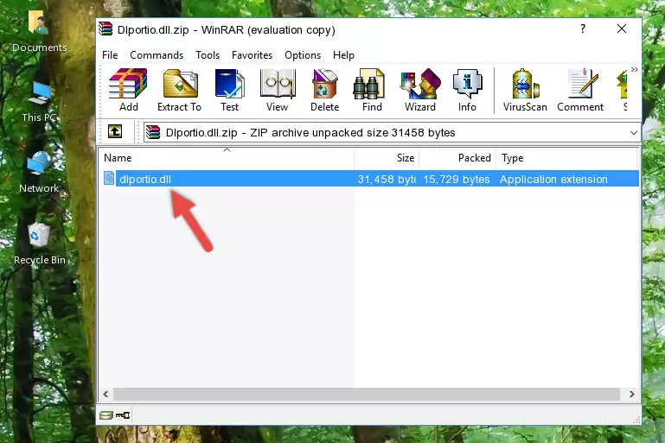Screen dimensions: 665x443
Task: Click the Delete toolbar icon
Action: (x=324, y=90)
